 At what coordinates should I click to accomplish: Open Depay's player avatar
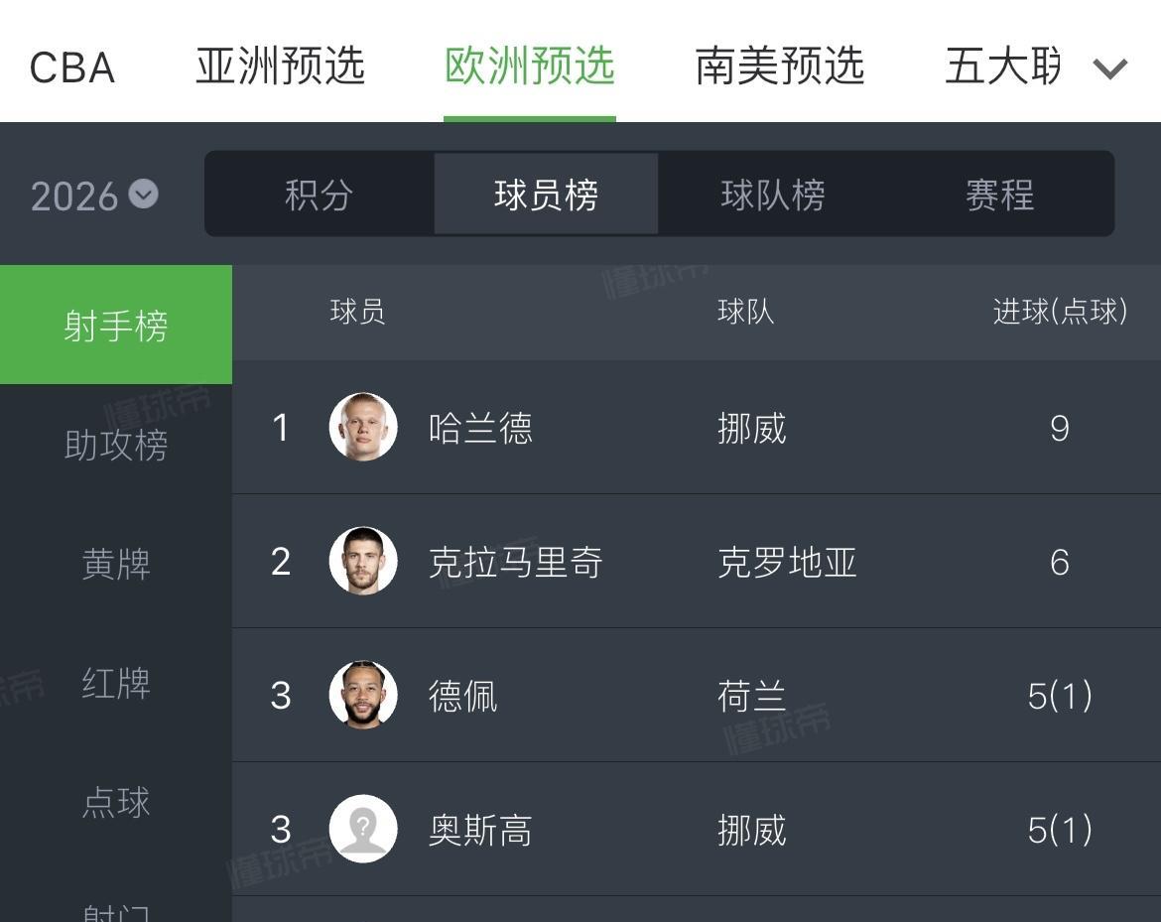coord(363,695)
